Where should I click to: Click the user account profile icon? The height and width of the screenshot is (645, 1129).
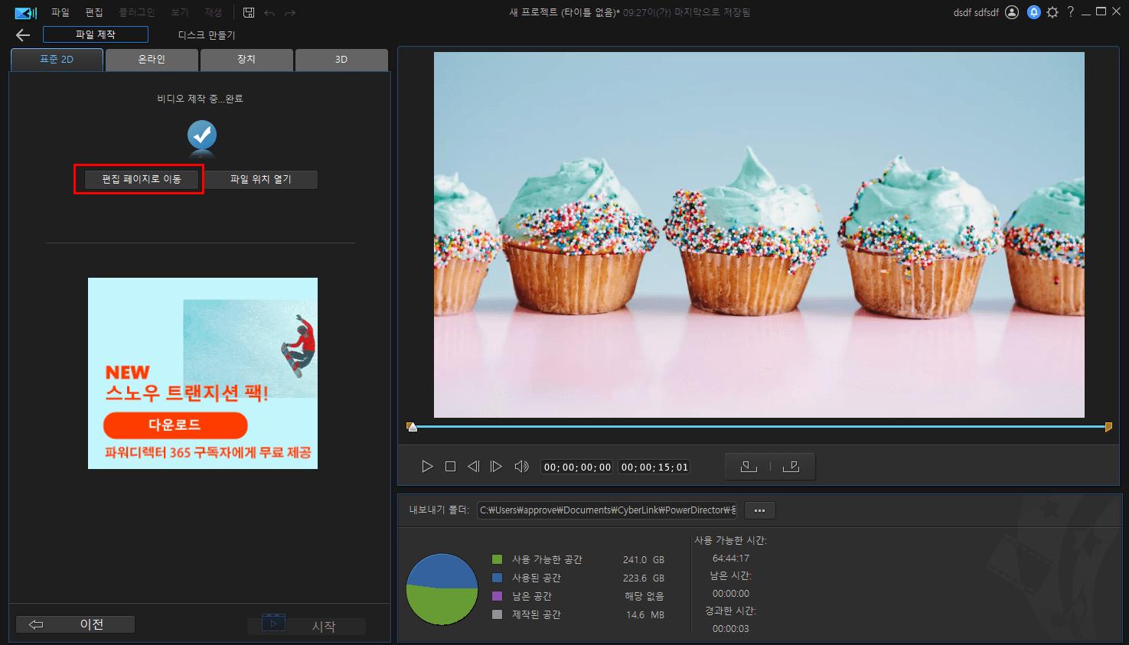[x=1012, y=12]
